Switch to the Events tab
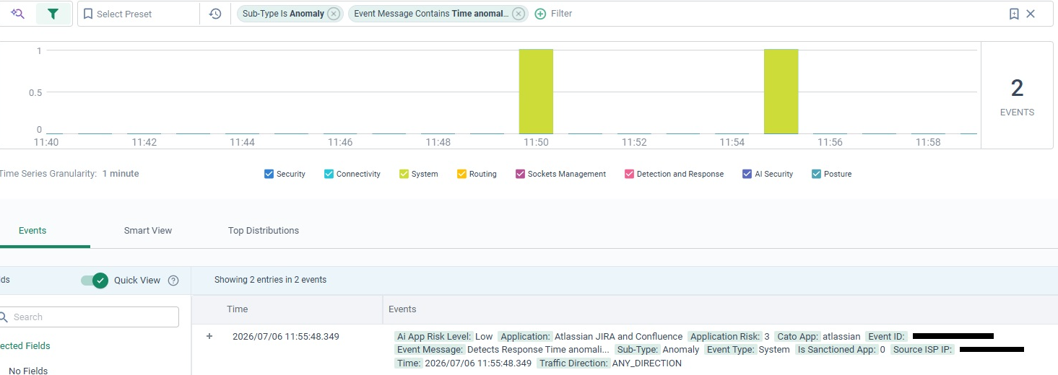Image resolution: width=1058 pixels, height=375 pixels. (x=32, y=231)
